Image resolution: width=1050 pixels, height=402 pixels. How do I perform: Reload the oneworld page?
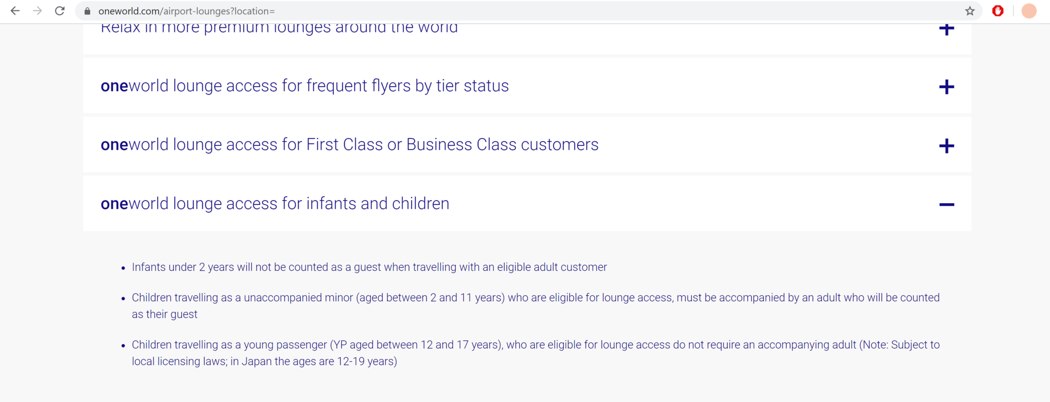60,11
